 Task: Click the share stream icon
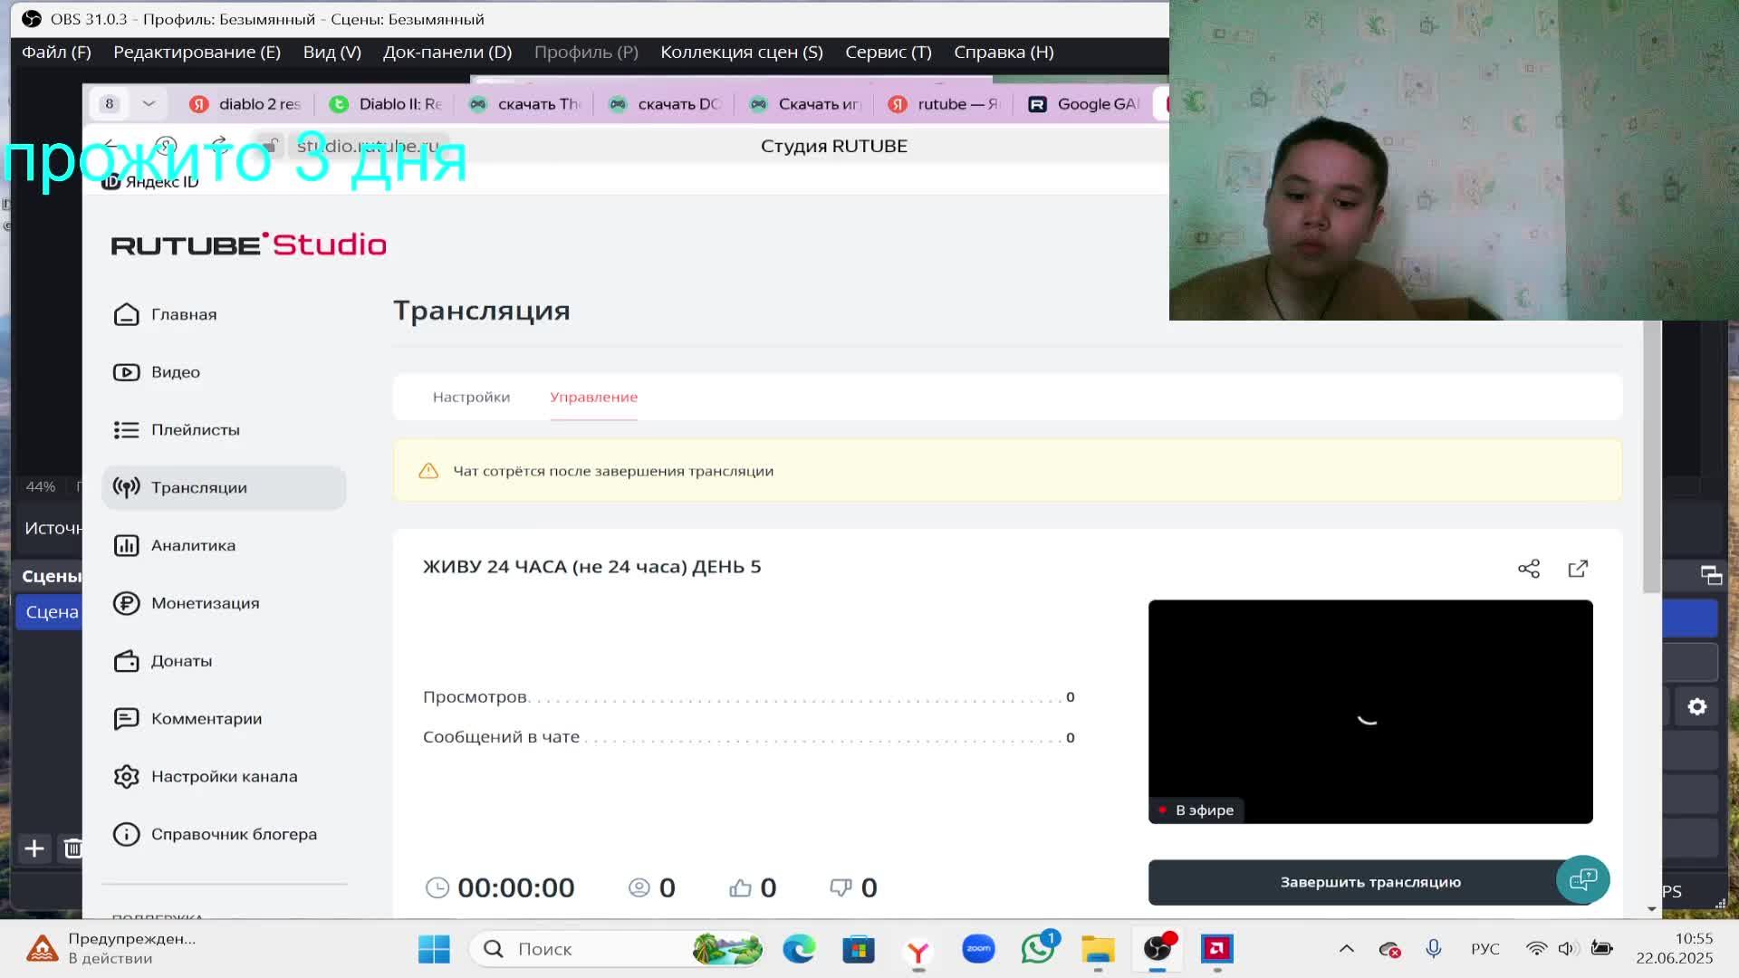[1529, 569]
